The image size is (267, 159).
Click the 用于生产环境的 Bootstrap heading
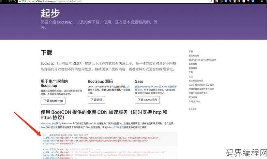54,83
